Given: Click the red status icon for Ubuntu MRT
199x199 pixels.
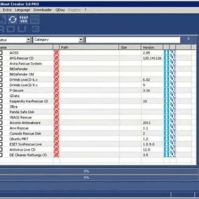Looking at the screenshot, I should (x=57, y=139).
